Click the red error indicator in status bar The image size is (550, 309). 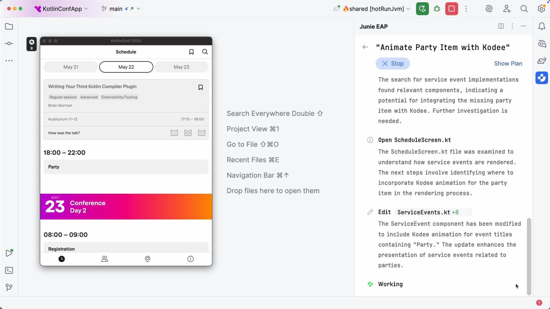click(x=539, y=303)
